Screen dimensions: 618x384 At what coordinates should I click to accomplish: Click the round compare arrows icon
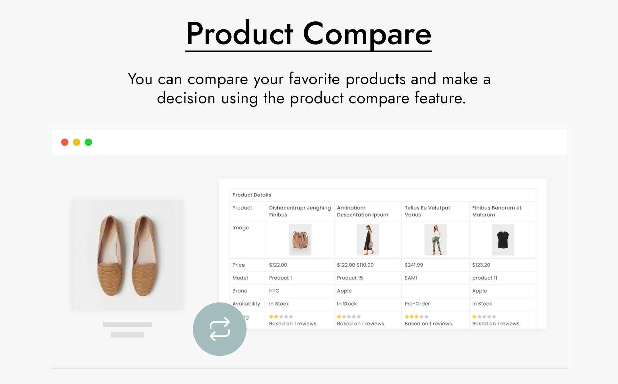(x=220, y=329)
